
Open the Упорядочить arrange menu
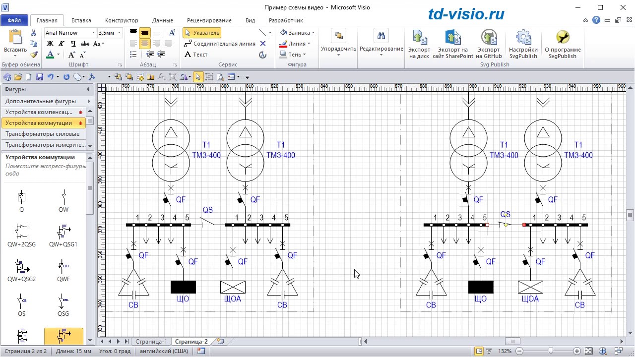(x=339, y=43)
